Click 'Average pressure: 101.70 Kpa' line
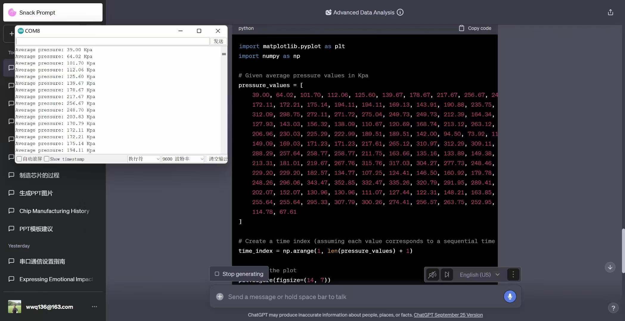 coord(55,63)
